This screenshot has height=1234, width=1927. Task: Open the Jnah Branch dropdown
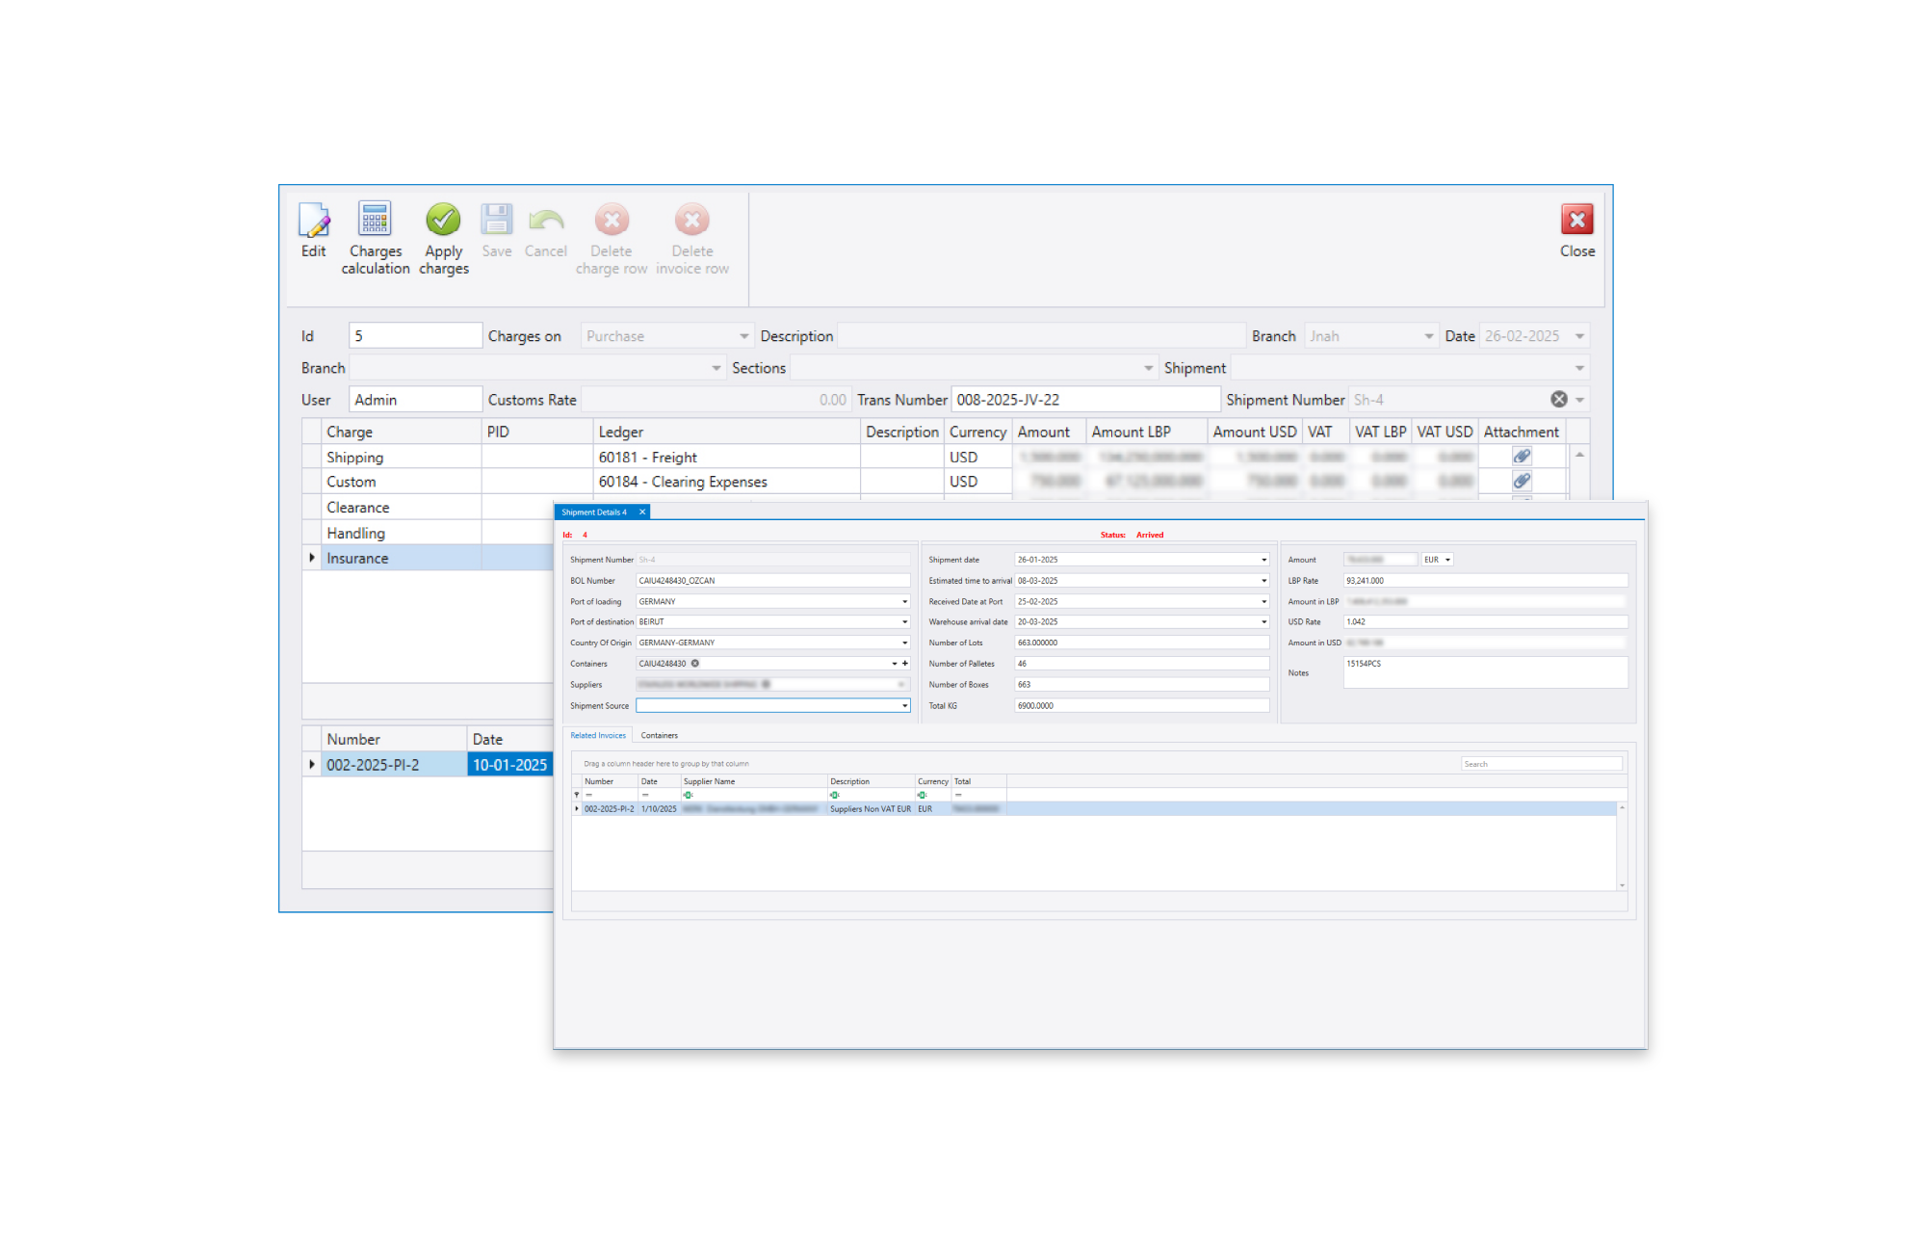pyautogui.click(x=1428, y=336)
